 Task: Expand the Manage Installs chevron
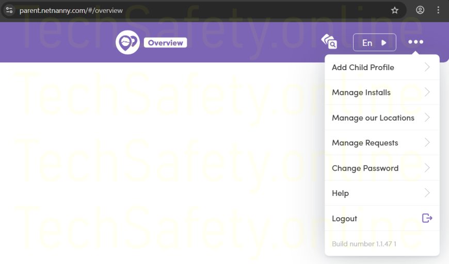tap(427, 92)
